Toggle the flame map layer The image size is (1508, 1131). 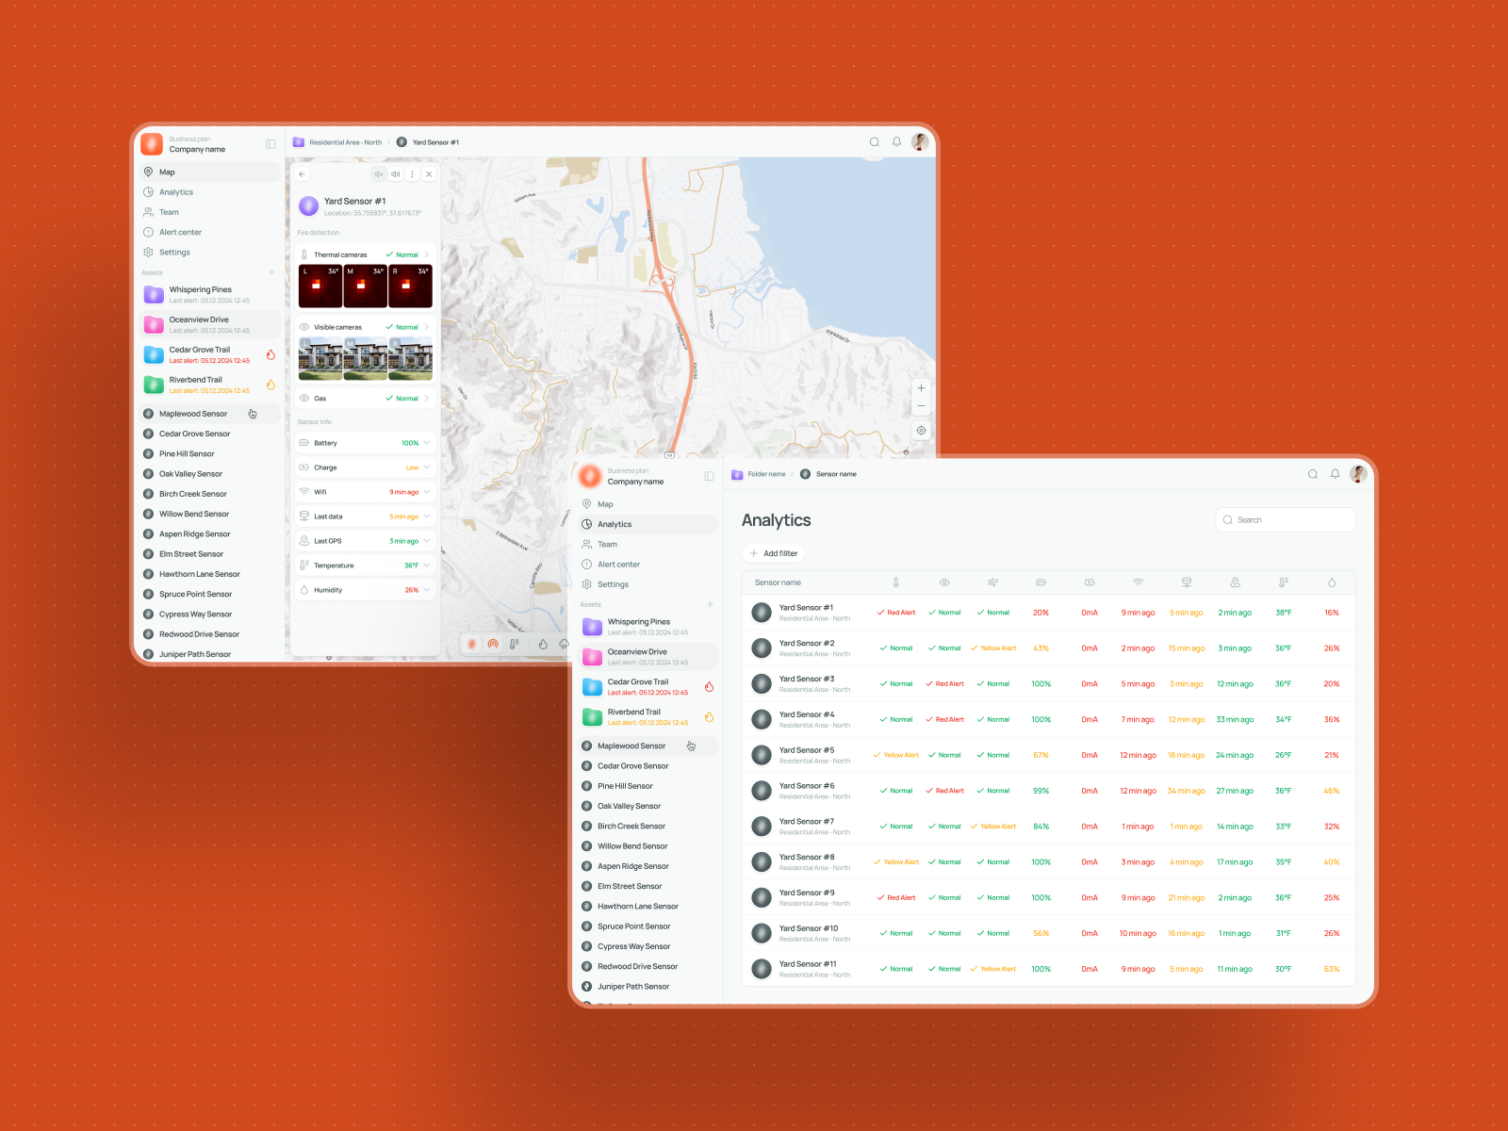[x=543, y=645]
